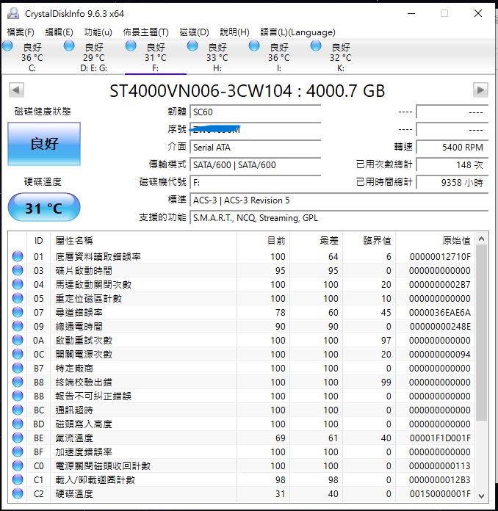The height and width of the screenshot is (511, 498).
Task: Click status icon for attribute C2
Action: coord(18,493)
